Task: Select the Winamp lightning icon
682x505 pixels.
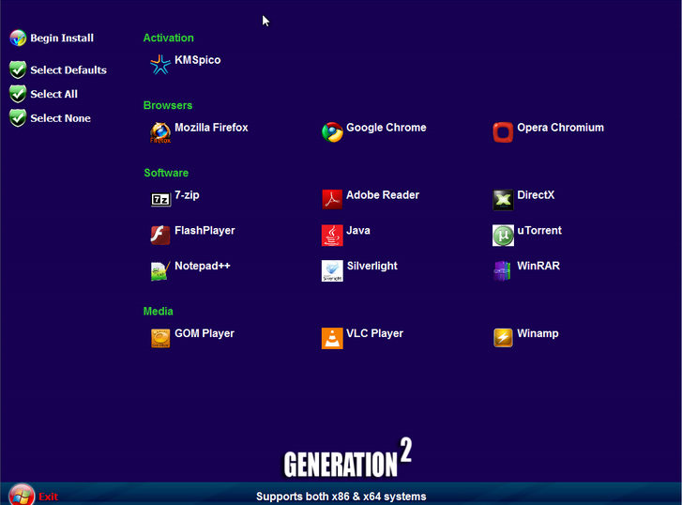Action: 503,338
